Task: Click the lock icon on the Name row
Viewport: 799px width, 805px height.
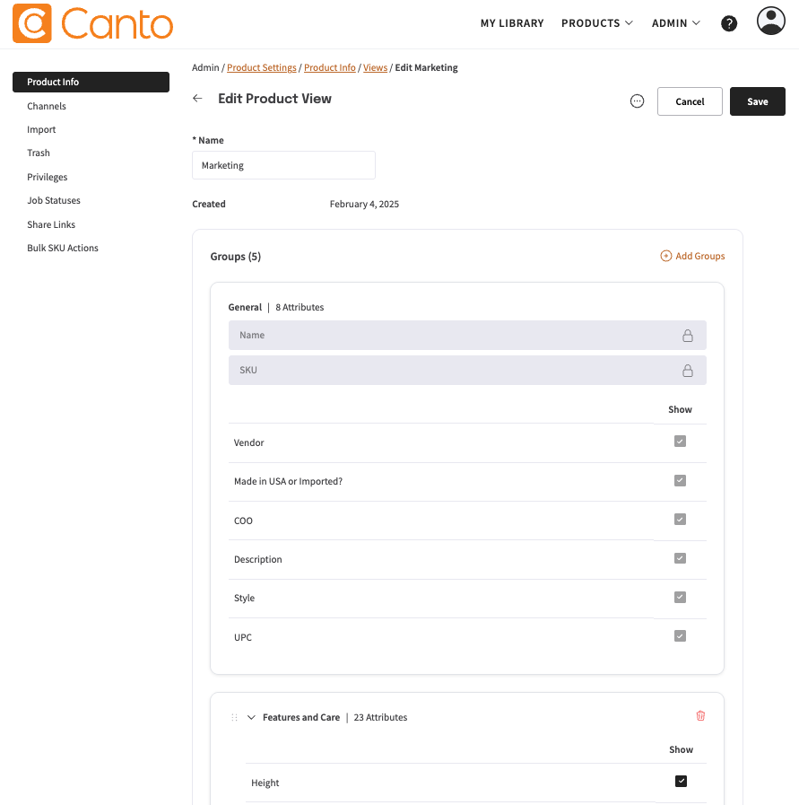Action: (x=688, y=336)
